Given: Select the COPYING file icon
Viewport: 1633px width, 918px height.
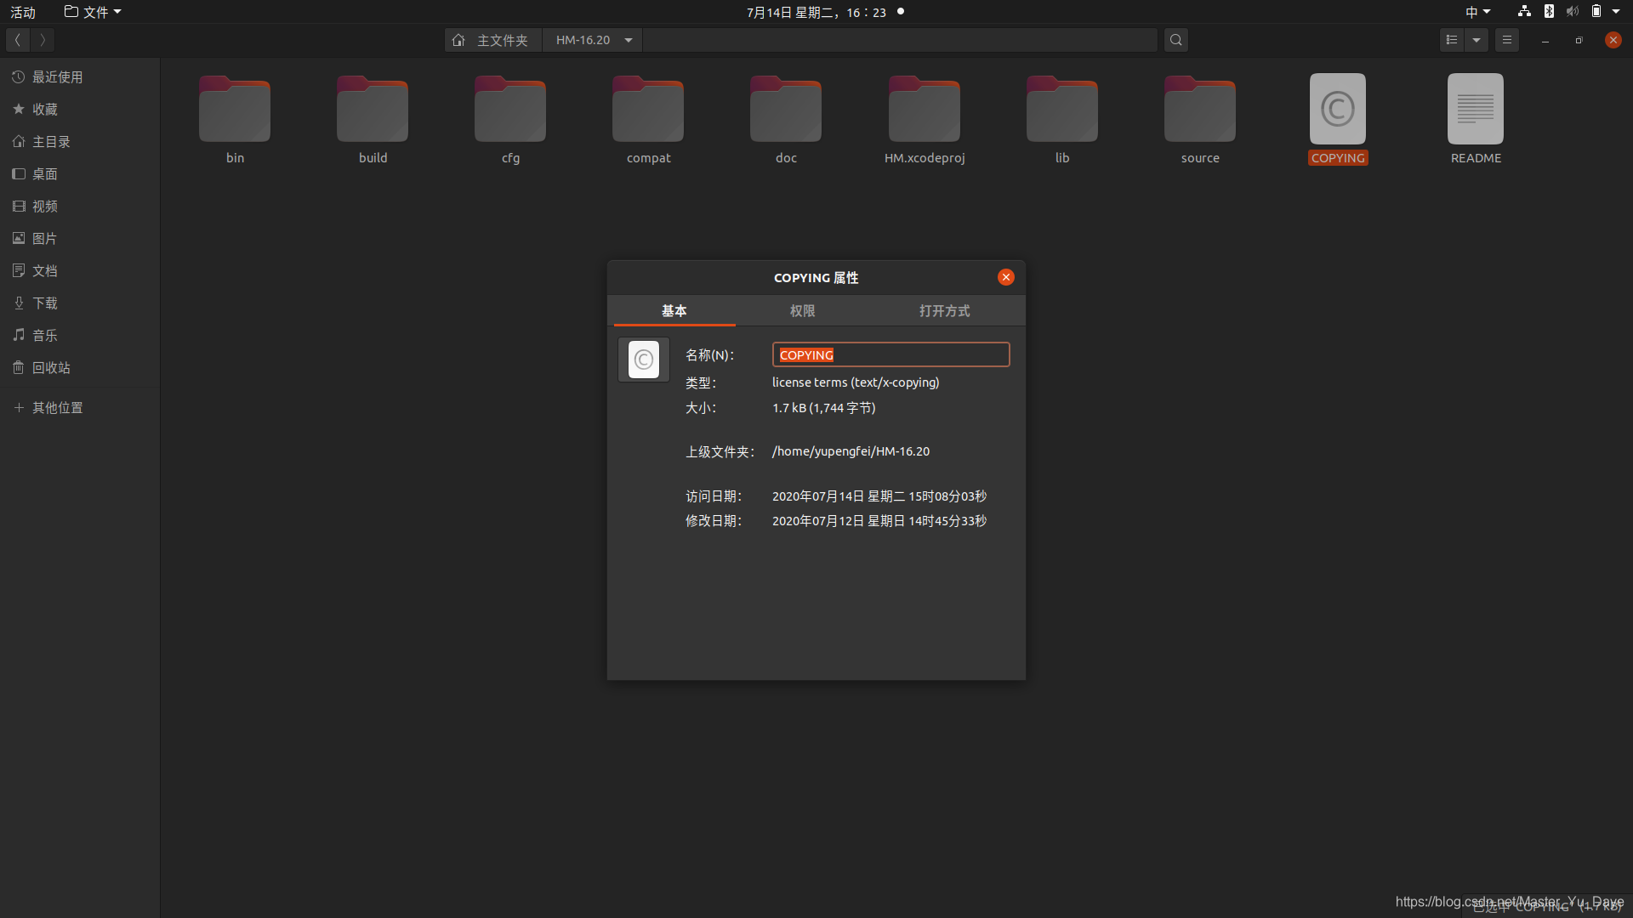Looking at the screenshot, I should pyautogui.click(x=1338, y=109).
